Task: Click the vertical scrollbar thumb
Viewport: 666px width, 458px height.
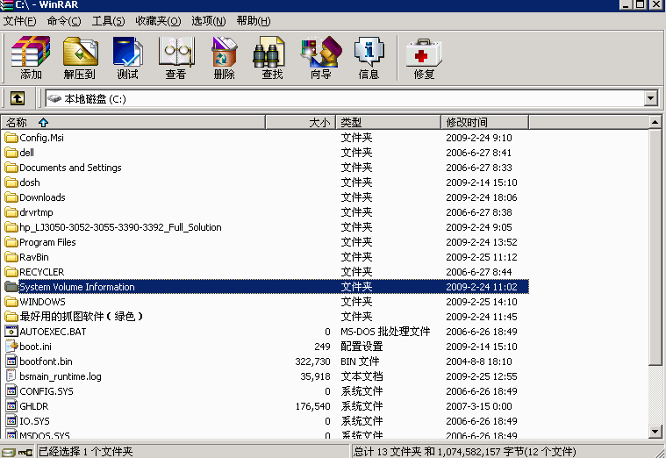Action: (655, 247)
